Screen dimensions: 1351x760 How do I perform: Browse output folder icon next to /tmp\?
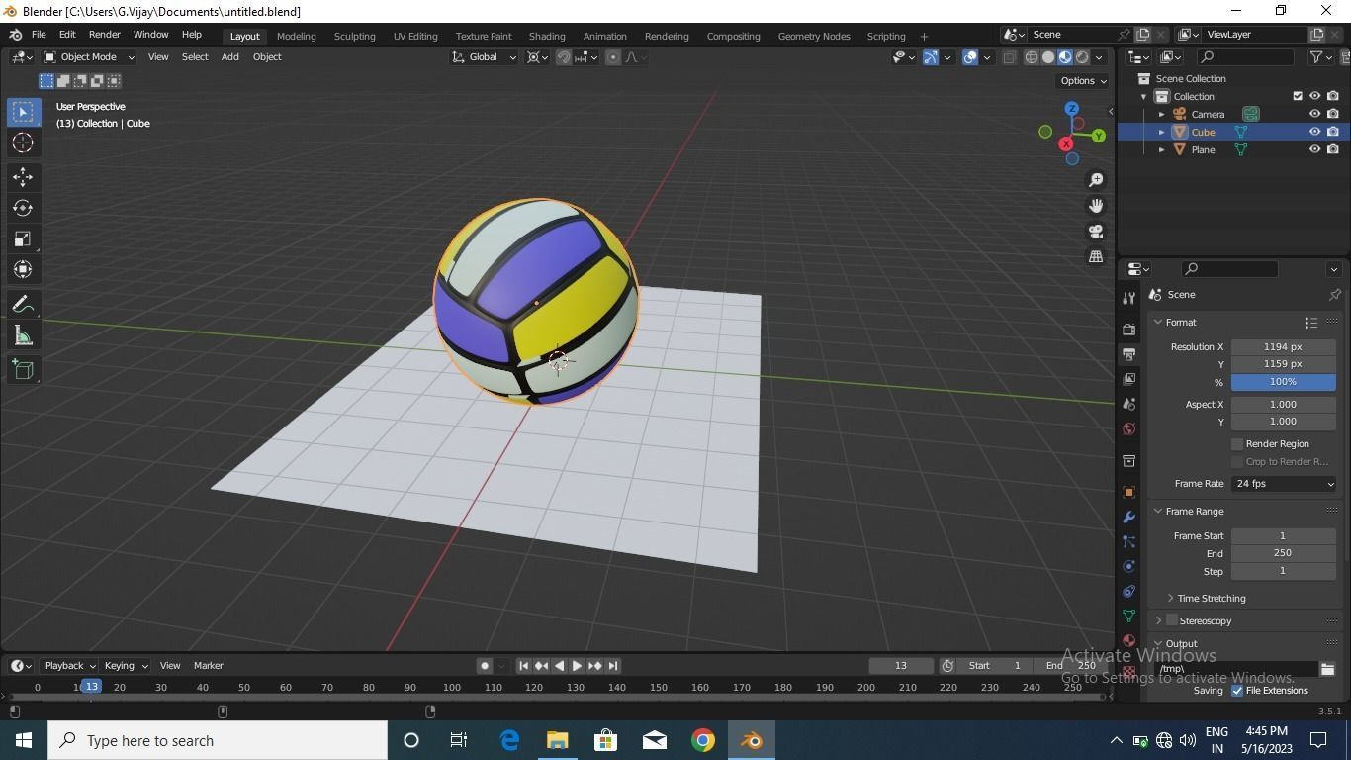tap(1327, 669)
